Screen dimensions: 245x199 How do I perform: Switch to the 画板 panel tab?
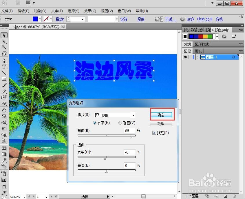tap(198, 51)
